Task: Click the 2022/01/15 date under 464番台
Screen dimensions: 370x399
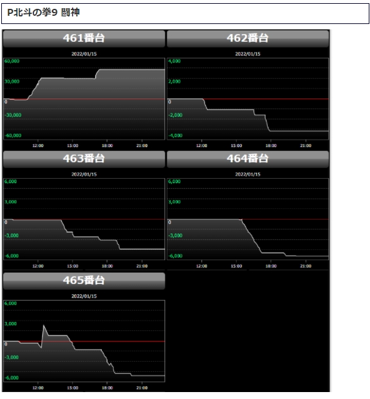Action: 248,174
